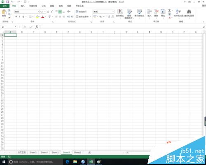
Task: Open Format as Table gallery
Action: 129,14
